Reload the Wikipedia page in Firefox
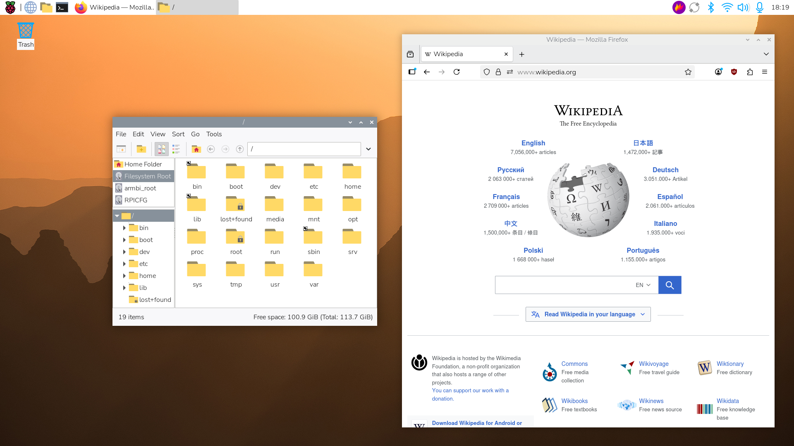 (457, 72)
